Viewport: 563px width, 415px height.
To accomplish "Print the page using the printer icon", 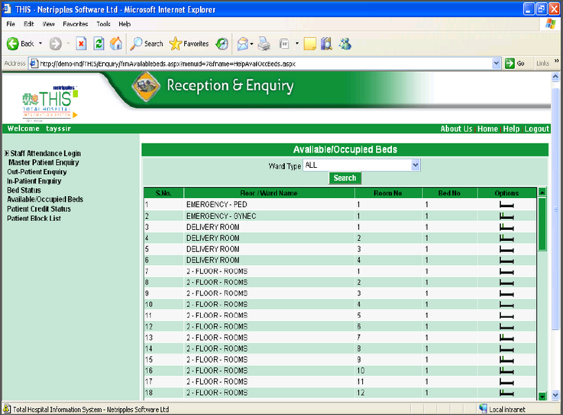I will click(x=264, y=44).
